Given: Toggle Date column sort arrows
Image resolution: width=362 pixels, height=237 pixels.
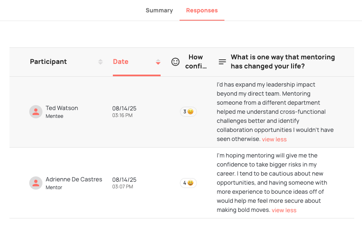Looking at the screenshot, I should pos(158,62).
